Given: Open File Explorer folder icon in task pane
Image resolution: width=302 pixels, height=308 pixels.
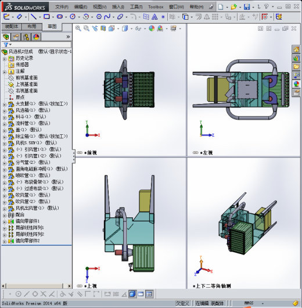Looking at the screenshot, I should point(296,67).
